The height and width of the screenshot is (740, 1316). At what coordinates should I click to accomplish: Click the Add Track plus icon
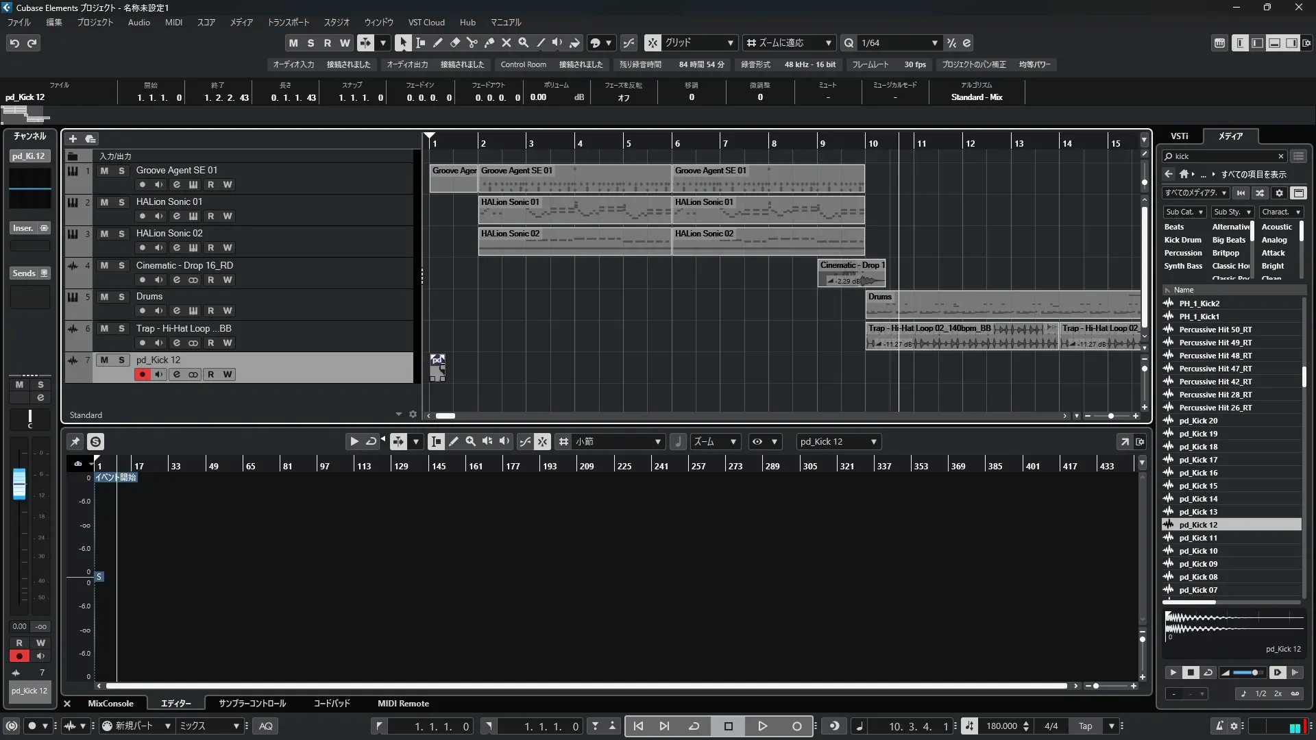pos(73,138)
